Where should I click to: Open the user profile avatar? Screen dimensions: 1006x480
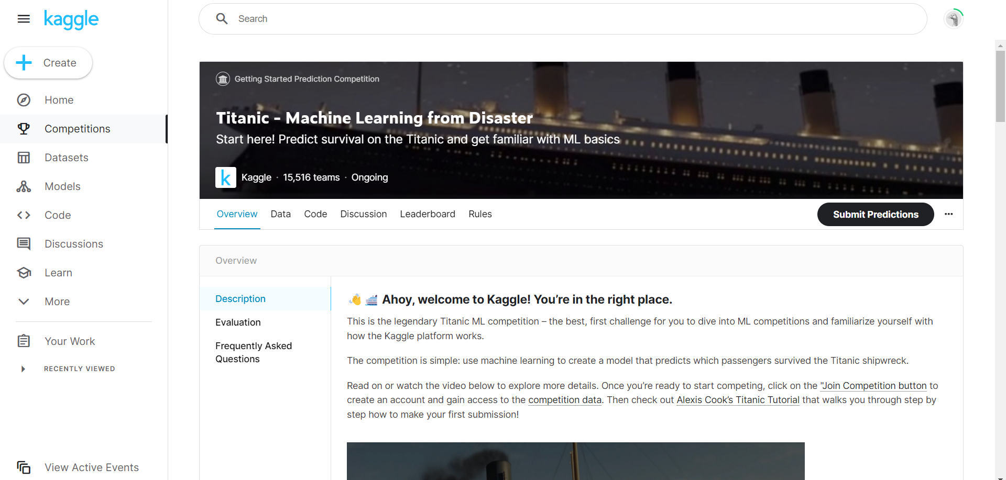click(x=954, y=19)
